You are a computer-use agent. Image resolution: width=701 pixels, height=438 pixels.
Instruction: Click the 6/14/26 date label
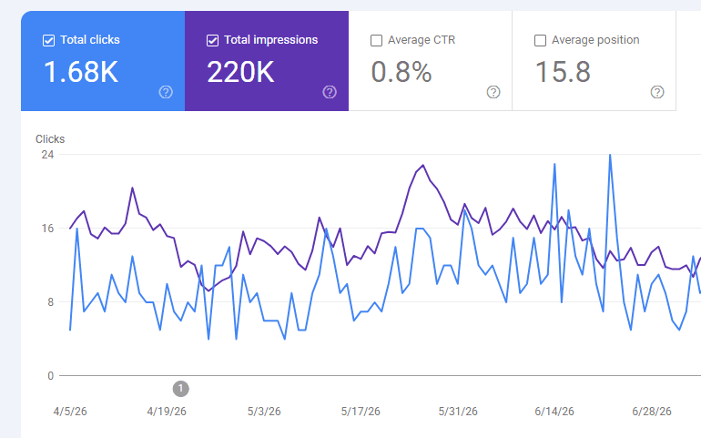pyautogui.click(x=554, y=412)
